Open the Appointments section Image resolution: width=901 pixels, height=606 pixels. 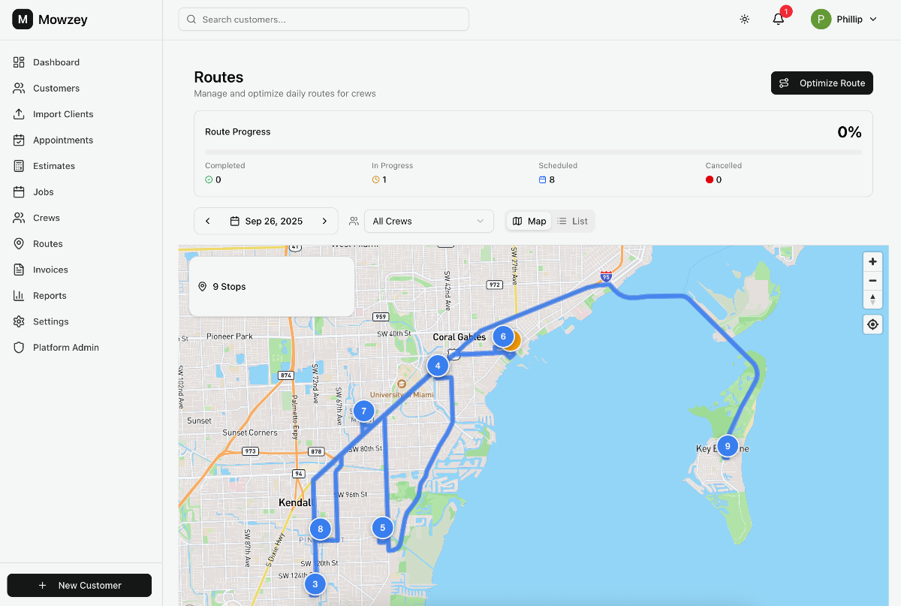[63, 140]
